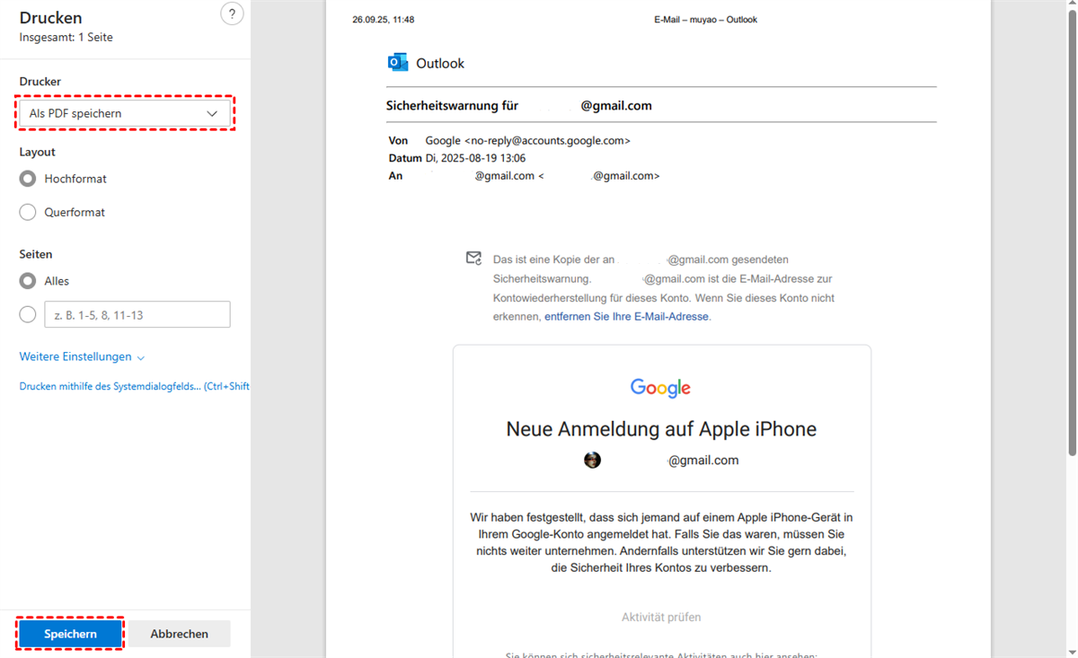
Task: Click the Neue Anmeldung auf Apple iPhone heading
Action: (661, 429)
